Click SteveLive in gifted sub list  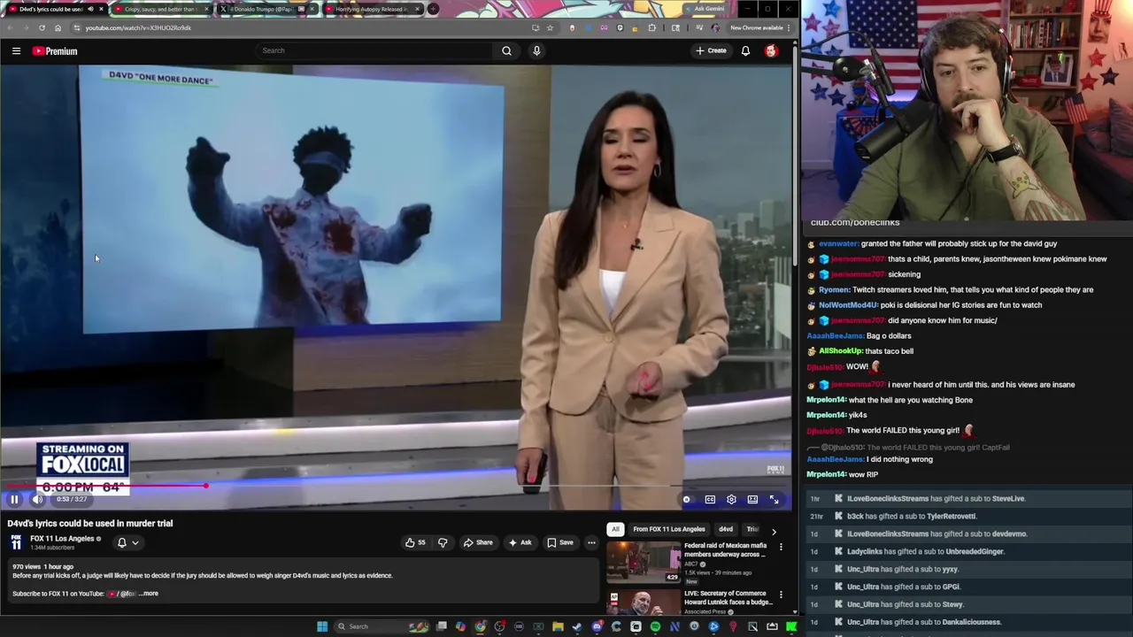pos(1007,499)
